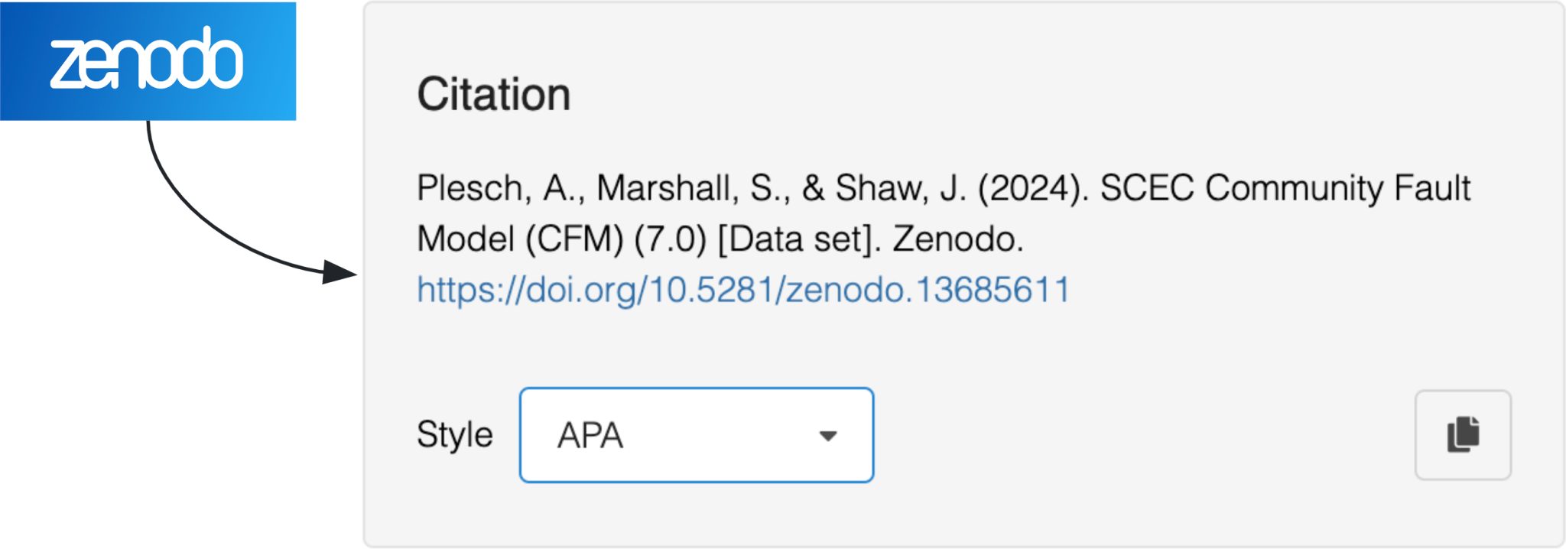This screenshot has height=549, width=1566.
Task: Click the selected APA style text
Action: coord(590,436)
